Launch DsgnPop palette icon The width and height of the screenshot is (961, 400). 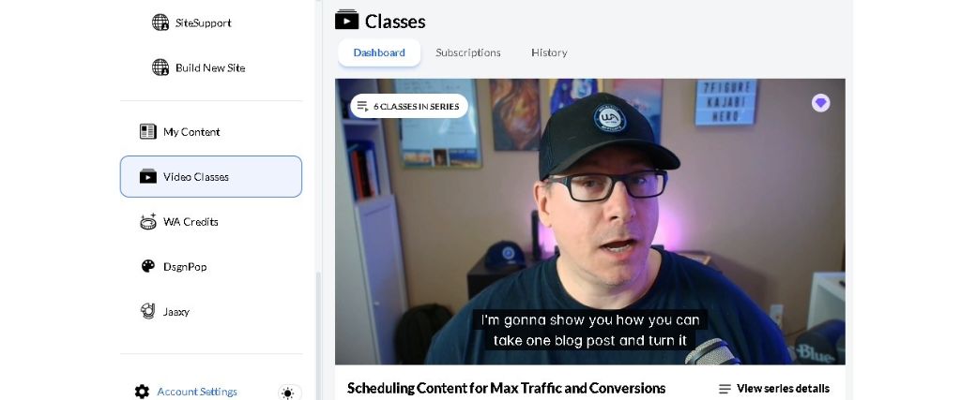147,266
